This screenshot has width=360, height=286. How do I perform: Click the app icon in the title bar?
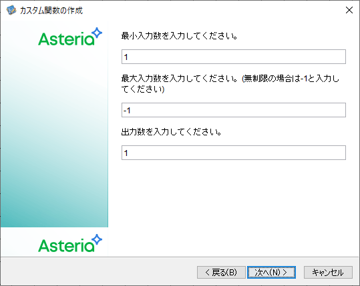click(x=11, y=10)
